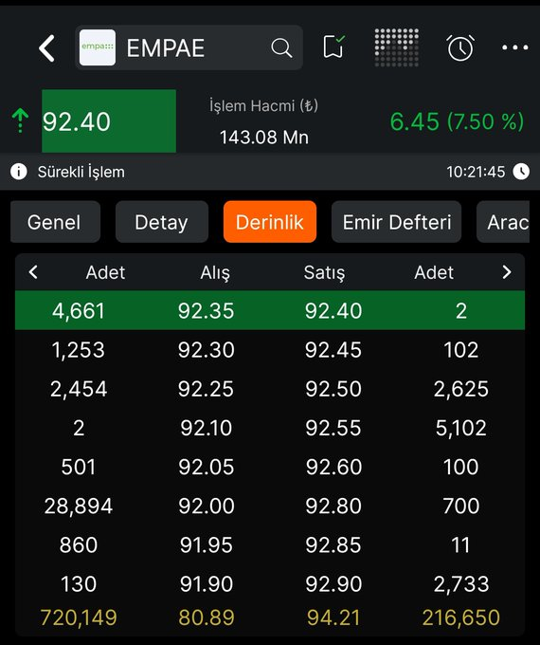The image size is (540, 645).
Task: Select ask price 92.80
Action: (333, 506)
